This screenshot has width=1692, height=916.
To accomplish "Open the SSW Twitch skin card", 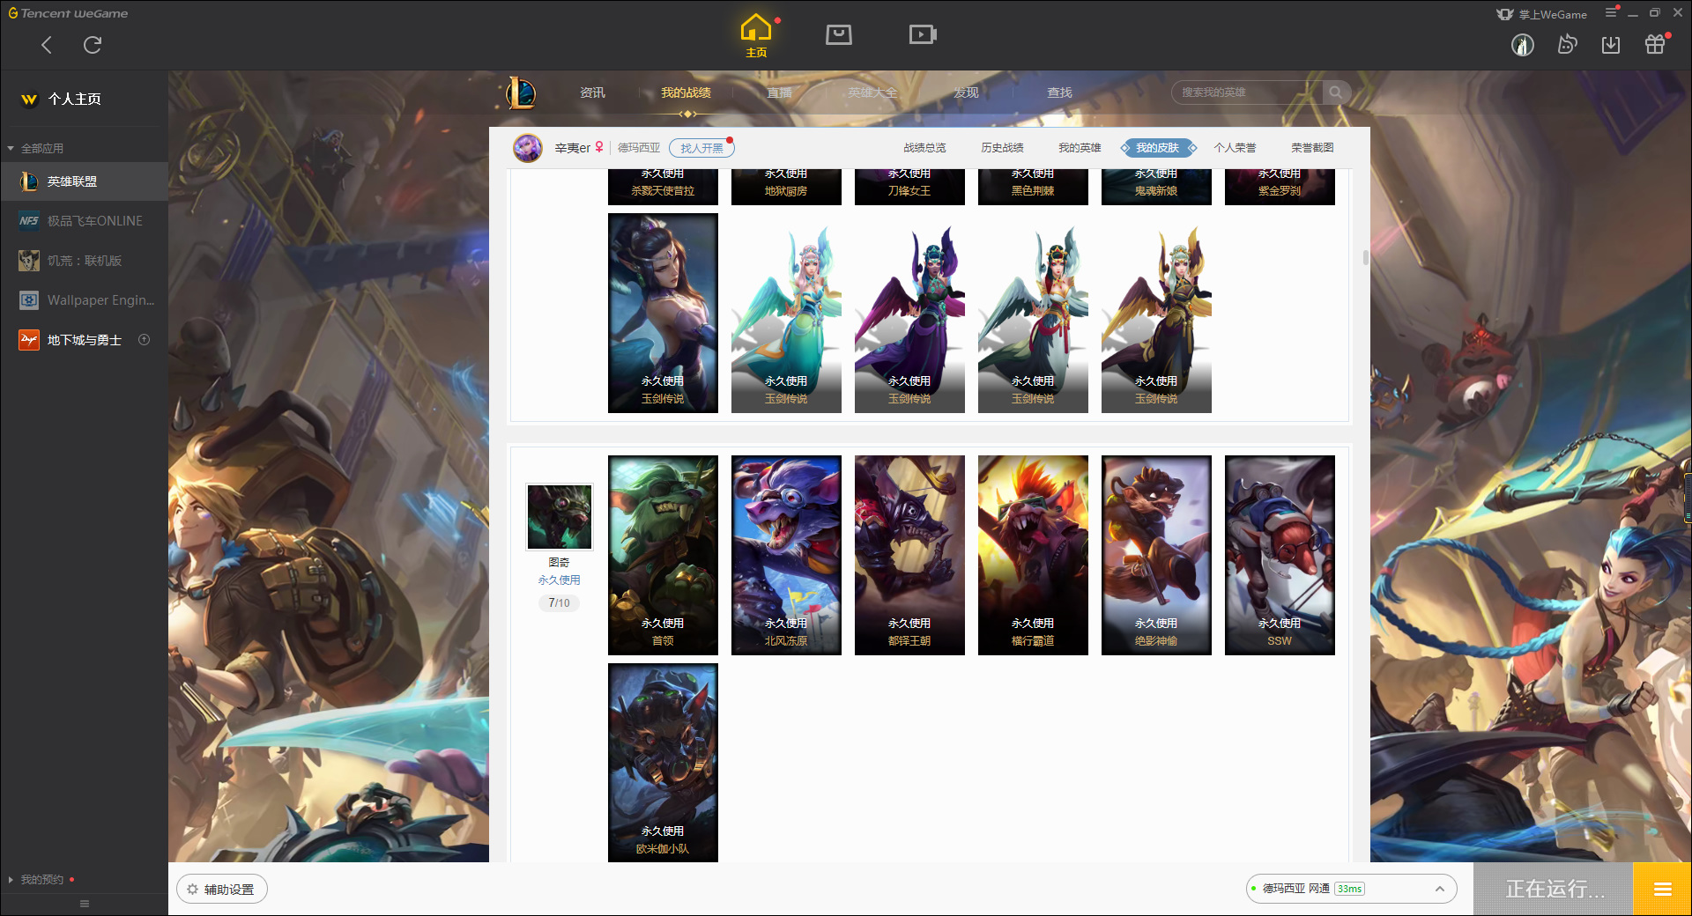I will [1280, 555].
